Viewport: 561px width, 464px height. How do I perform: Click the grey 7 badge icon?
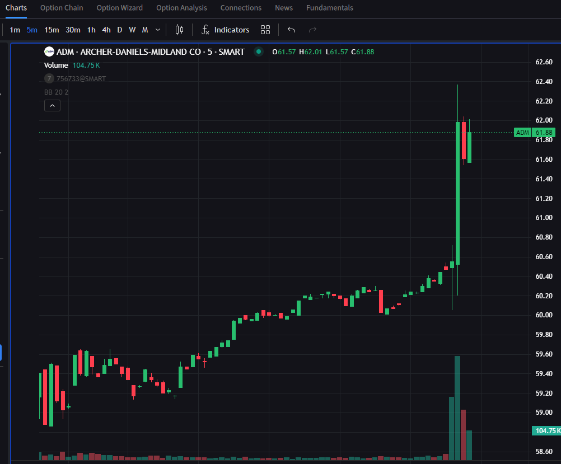click(x=49, y=79)
